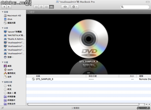This screenshot has height=110, width=151.
Task: Go forward with the right arrow button
Action: point(9,7)
